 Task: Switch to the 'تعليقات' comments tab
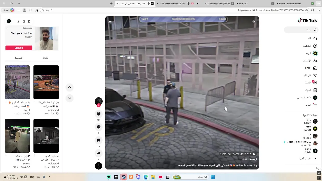[x=45, y=58]
